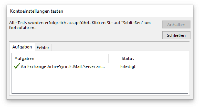
Task: Switch to the Fehler tab
Action: [x=43, y=48]
